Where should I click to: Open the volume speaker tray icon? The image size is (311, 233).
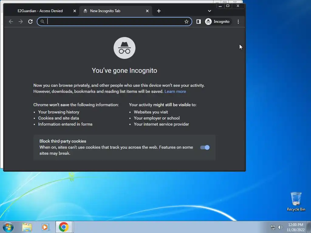(x=280, y=227)
